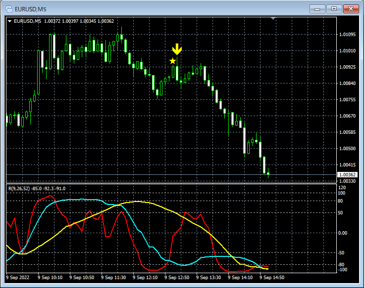Viewport: 365px width, 288px height.
Task: Select the yellow star marker on chart
Action: (172, 61)
